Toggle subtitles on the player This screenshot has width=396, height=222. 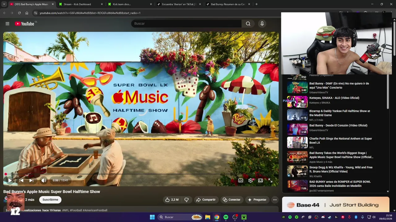241,180
